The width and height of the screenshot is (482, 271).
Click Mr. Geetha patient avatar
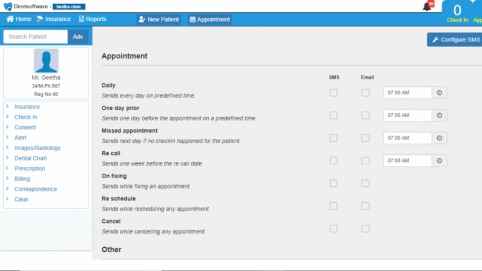(x=46, y=61)
